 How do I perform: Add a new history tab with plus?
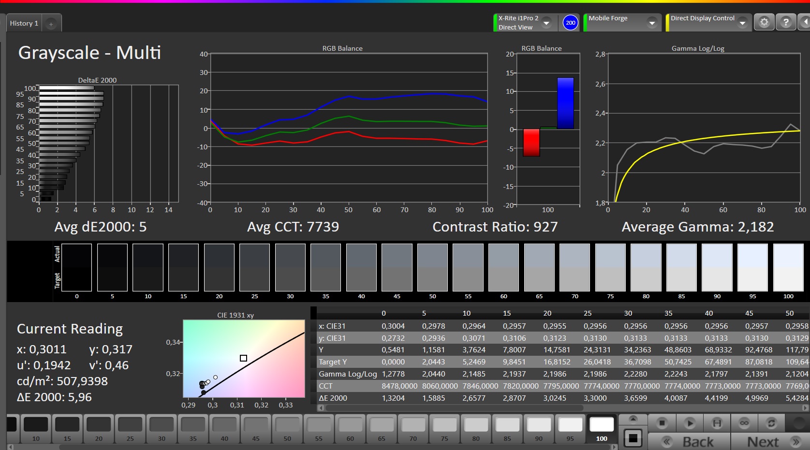tap(51, 24)
